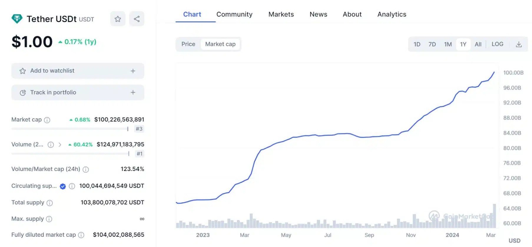The image size is (532, 247).
Task: Click the 103,800,078,702 USDT total supply
Action: (112, 202)
